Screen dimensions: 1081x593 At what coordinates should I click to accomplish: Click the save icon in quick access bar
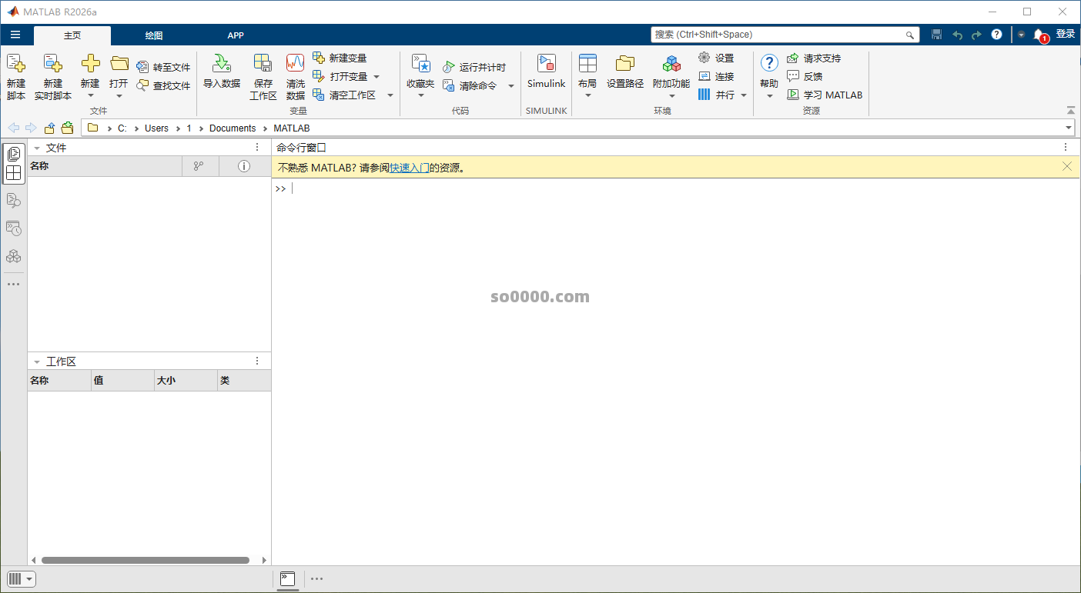[936, 35]
